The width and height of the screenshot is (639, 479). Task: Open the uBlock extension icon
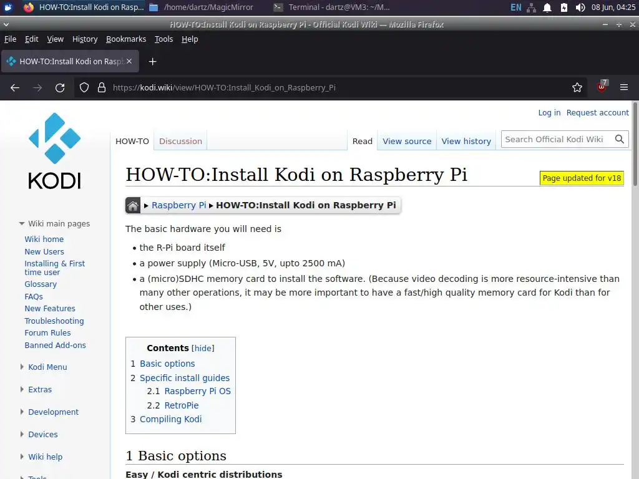coord(602,86)
